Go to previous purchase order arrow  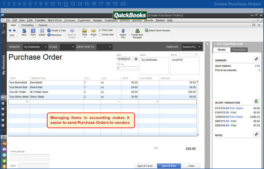point(10,31)
